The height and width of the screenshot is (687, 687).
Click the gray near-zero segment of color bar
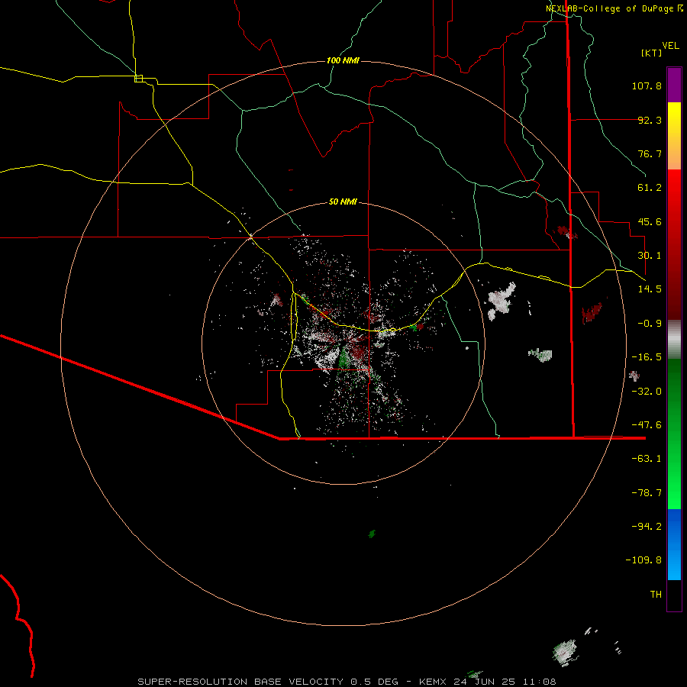(674, 340)
